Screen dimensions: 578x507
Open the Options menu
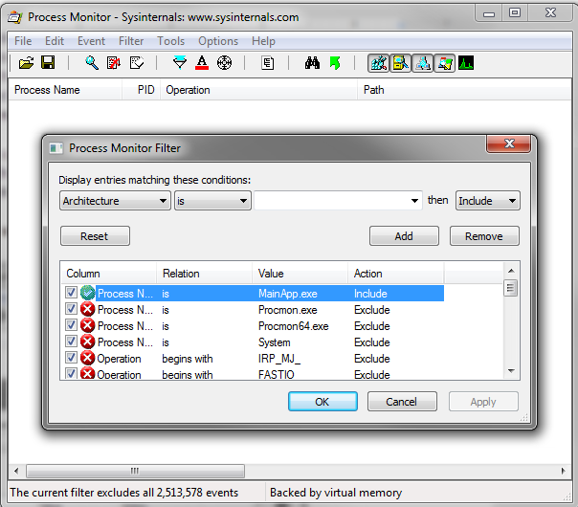click(x=218, y=41)
